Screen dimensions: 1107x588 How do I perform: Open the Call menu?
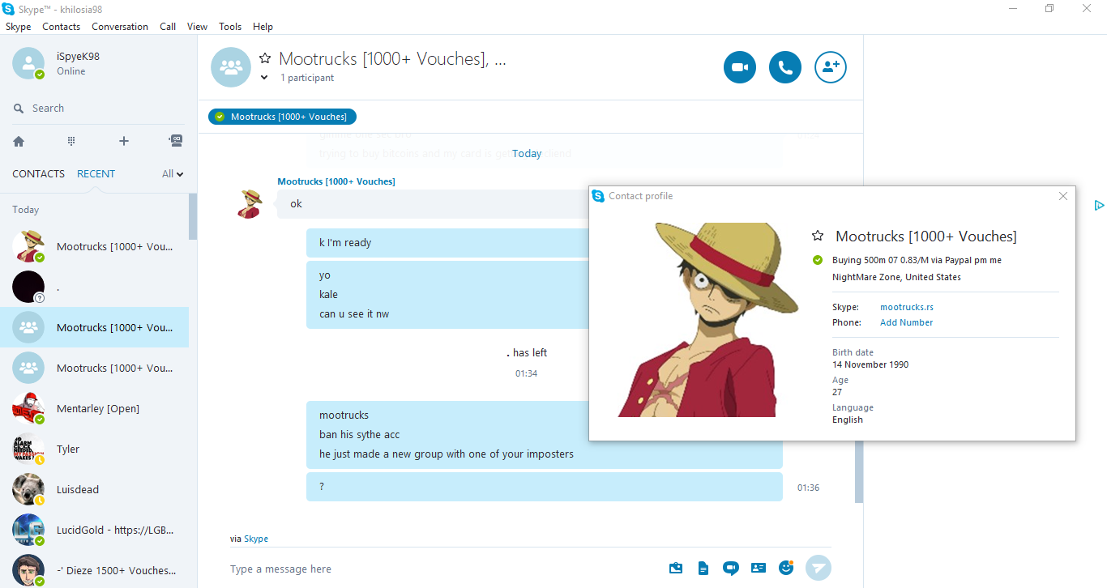tap(168, 27)
